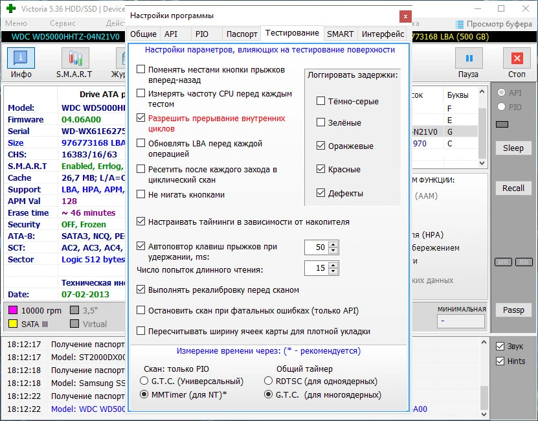This screenshot has width=538, height=421.
Task: Select the API radio button on right panel
Action: tap(501, 93)
